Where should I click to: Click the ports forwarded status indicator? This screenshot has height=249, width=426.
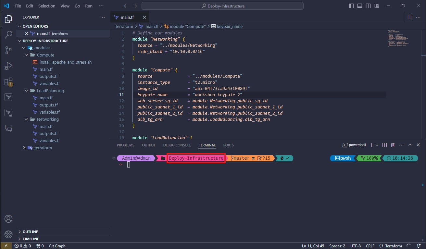[x=40, y=246]
